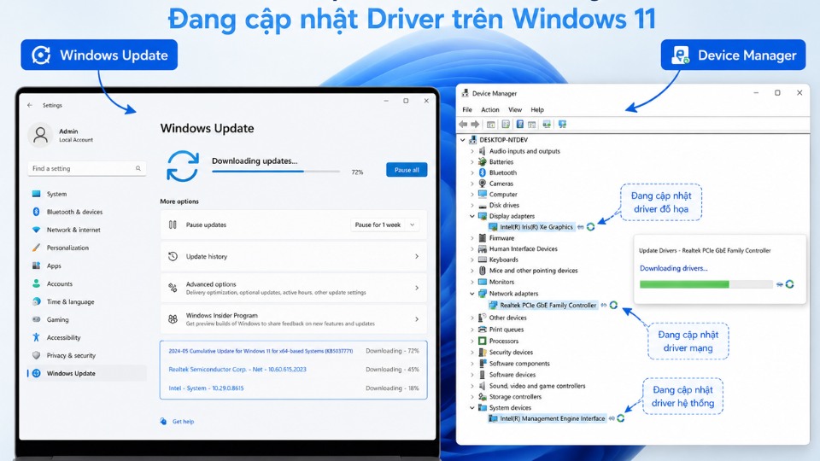
Task: Select the Monitors category
Action: coord(501,282)
